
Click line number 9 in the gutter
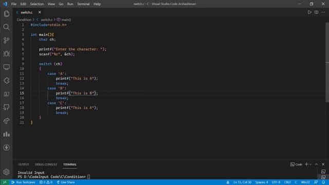pos(23,64)
